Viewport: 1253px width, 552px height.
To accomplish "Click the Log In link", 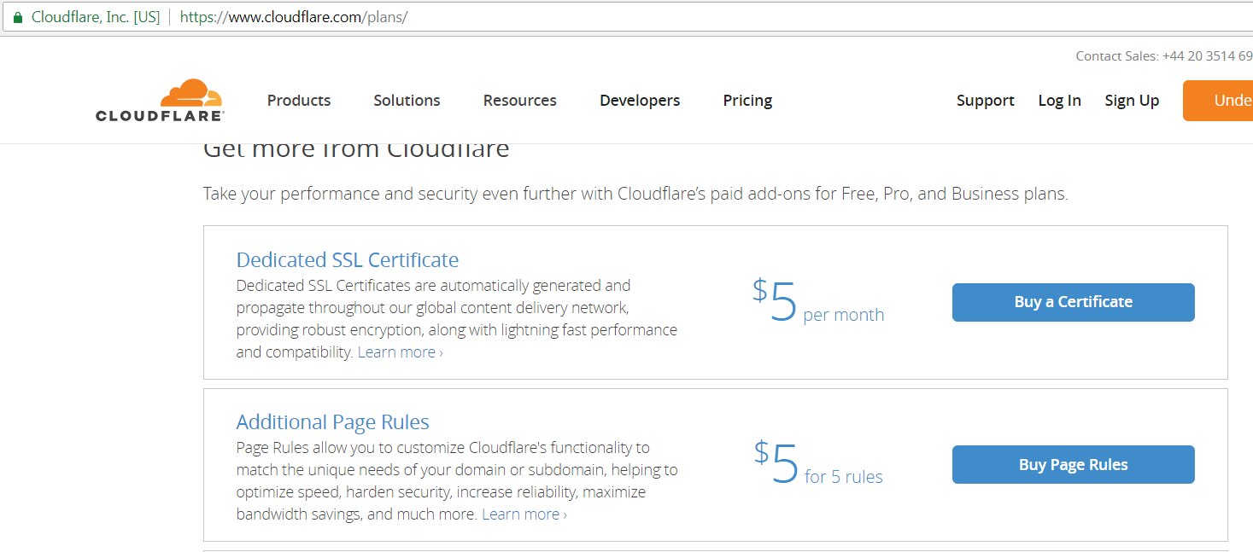I will (x=1060, y=101).
